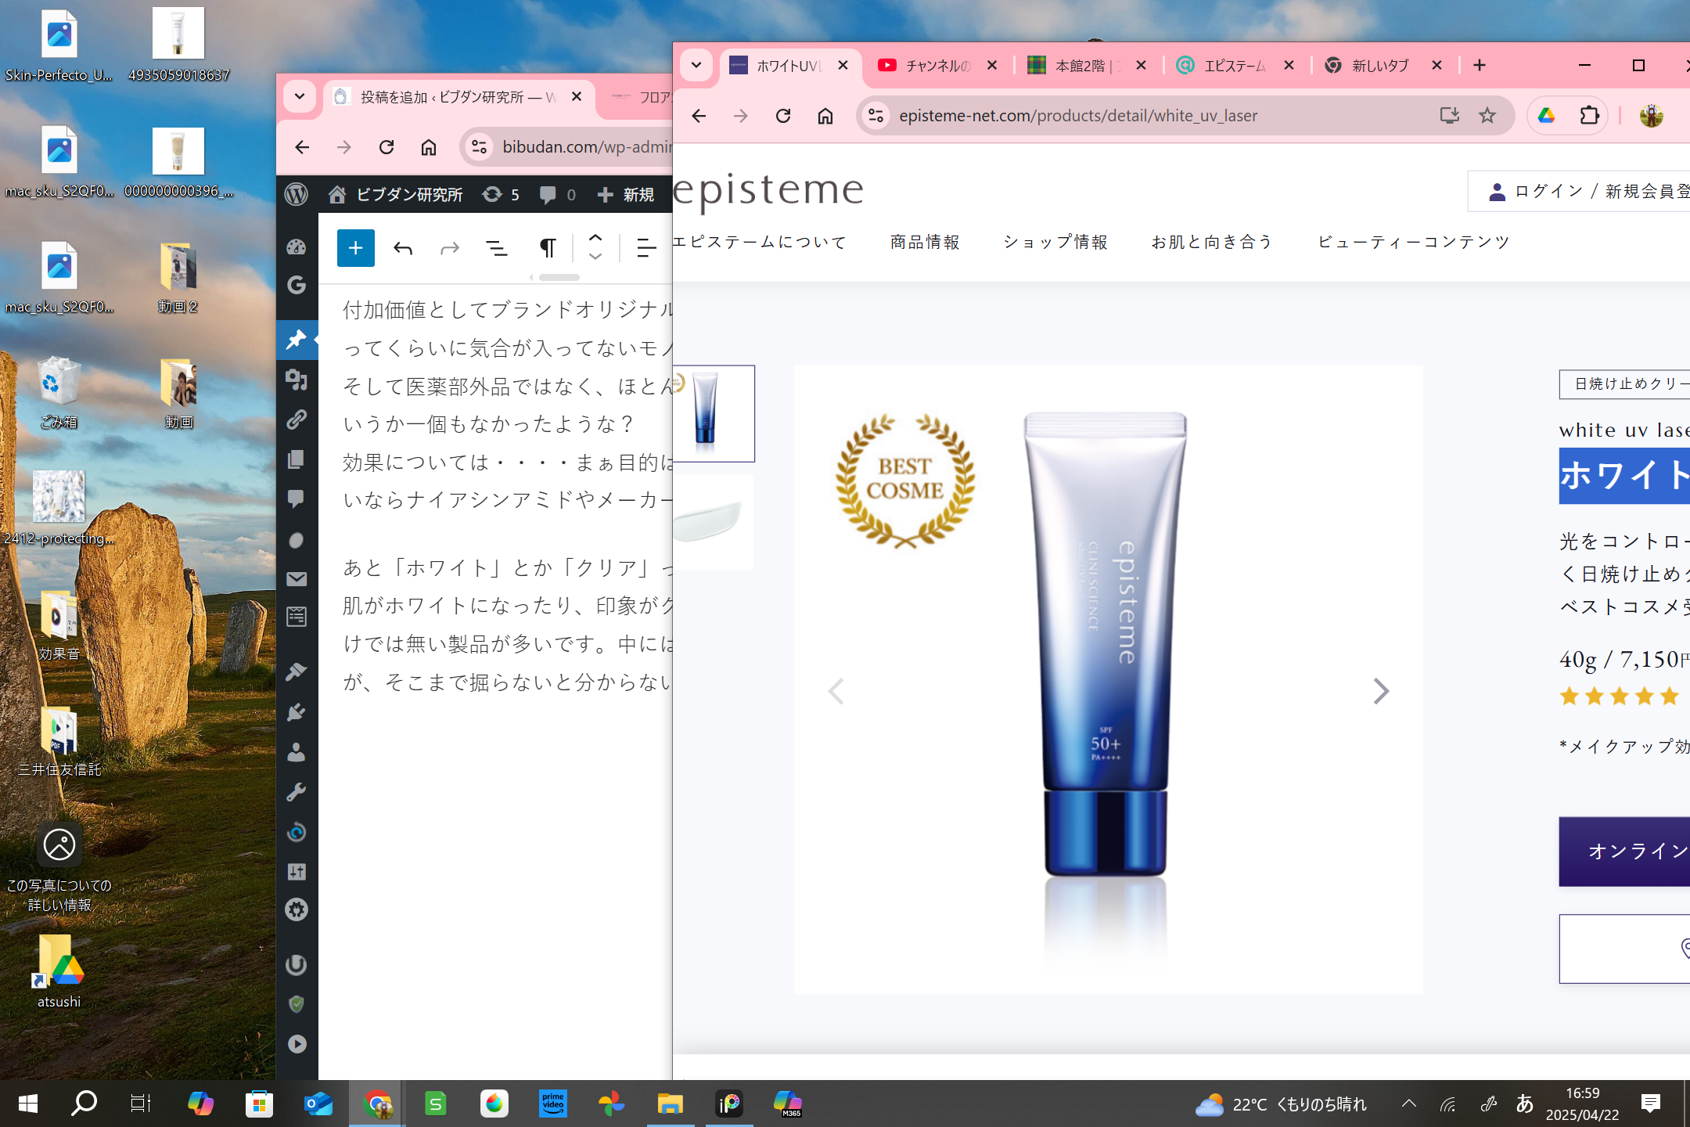Open the tab search dropdown in bibudan window
Image resolution: width=1690 pixels, height=1127 pixels.
click(x=300, y=96)
